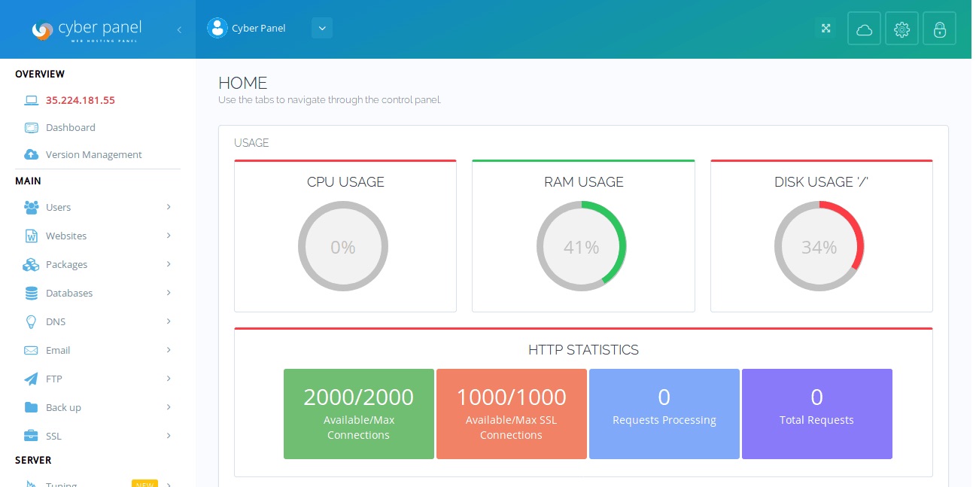Image resolution: width=979 pixels, height=487 pixels.
Task: Open the Cyber Panel account dropdown arrow
Action: 322,28
